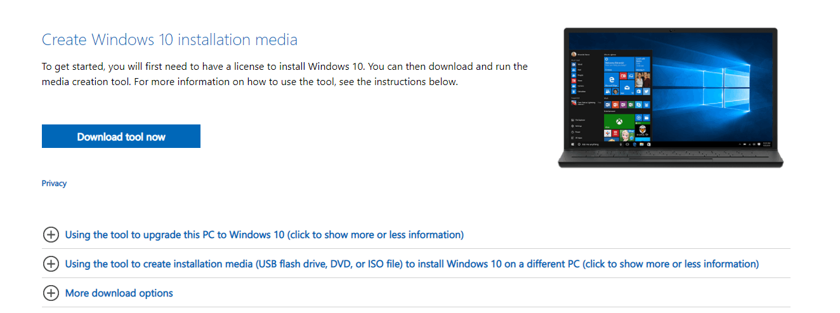
Task: Click green Xbox tile in laptop image
Action: (619, 121)
